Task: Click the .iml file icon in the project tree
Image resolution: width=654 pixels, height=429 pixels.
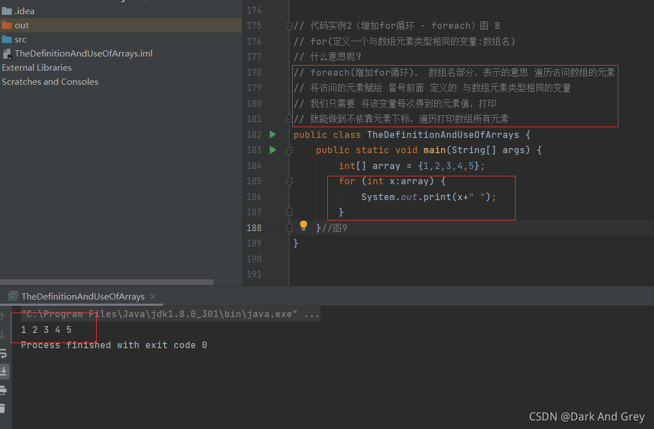Action: click(x=7, y=53)
